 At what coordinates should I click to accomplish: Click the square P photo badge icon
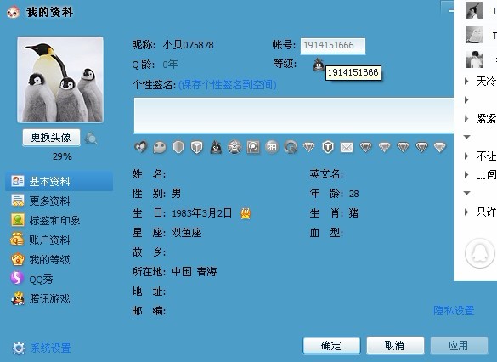pyautogui.click(x=253, y=147)
